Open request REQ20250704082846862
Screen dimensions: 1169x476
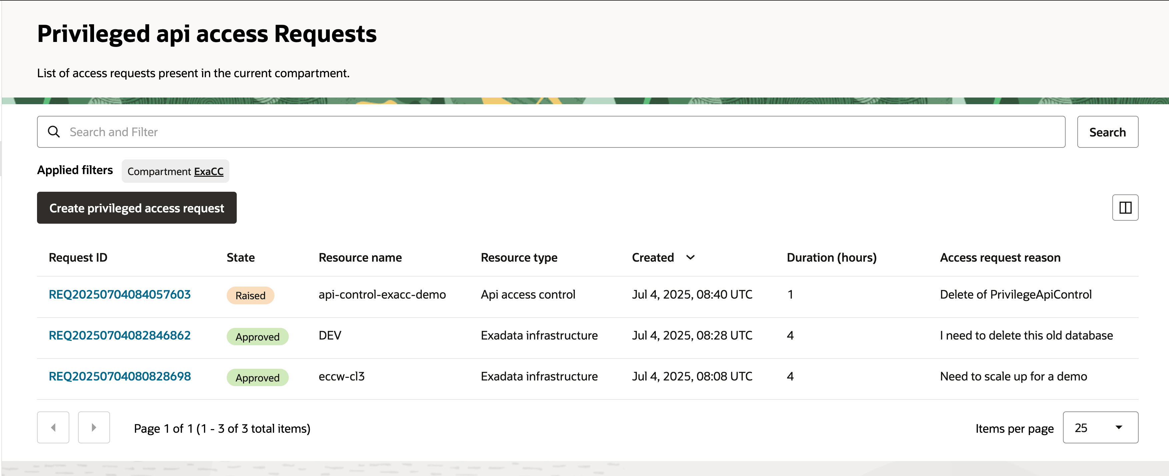(119, 335)
